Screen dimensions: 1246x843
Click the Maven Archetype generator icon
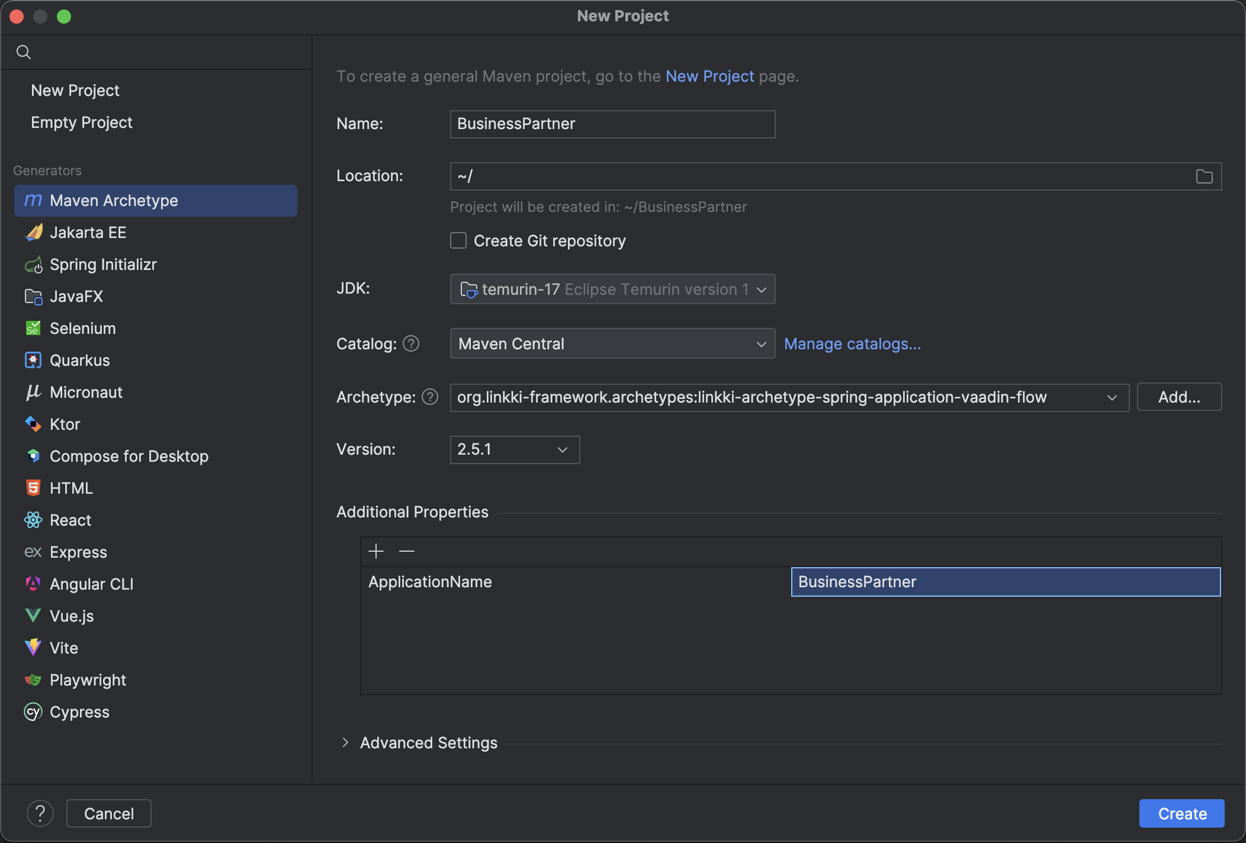tap(33, 201)
